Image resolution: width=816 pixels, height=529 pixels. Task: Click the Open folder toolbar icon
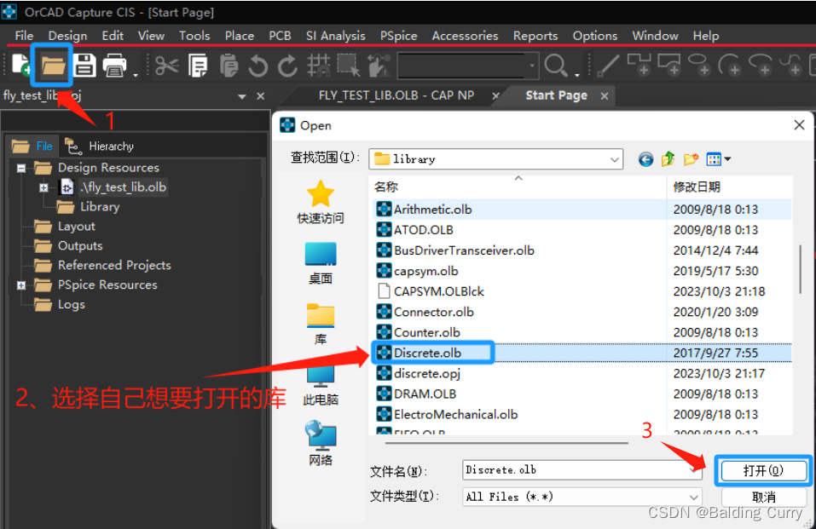click(53, 66)
